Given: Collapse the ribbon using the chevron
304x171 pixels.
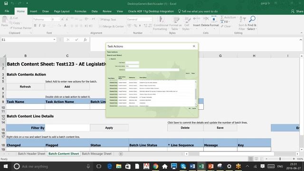Looking at the screenshot, I should (301, 33).
